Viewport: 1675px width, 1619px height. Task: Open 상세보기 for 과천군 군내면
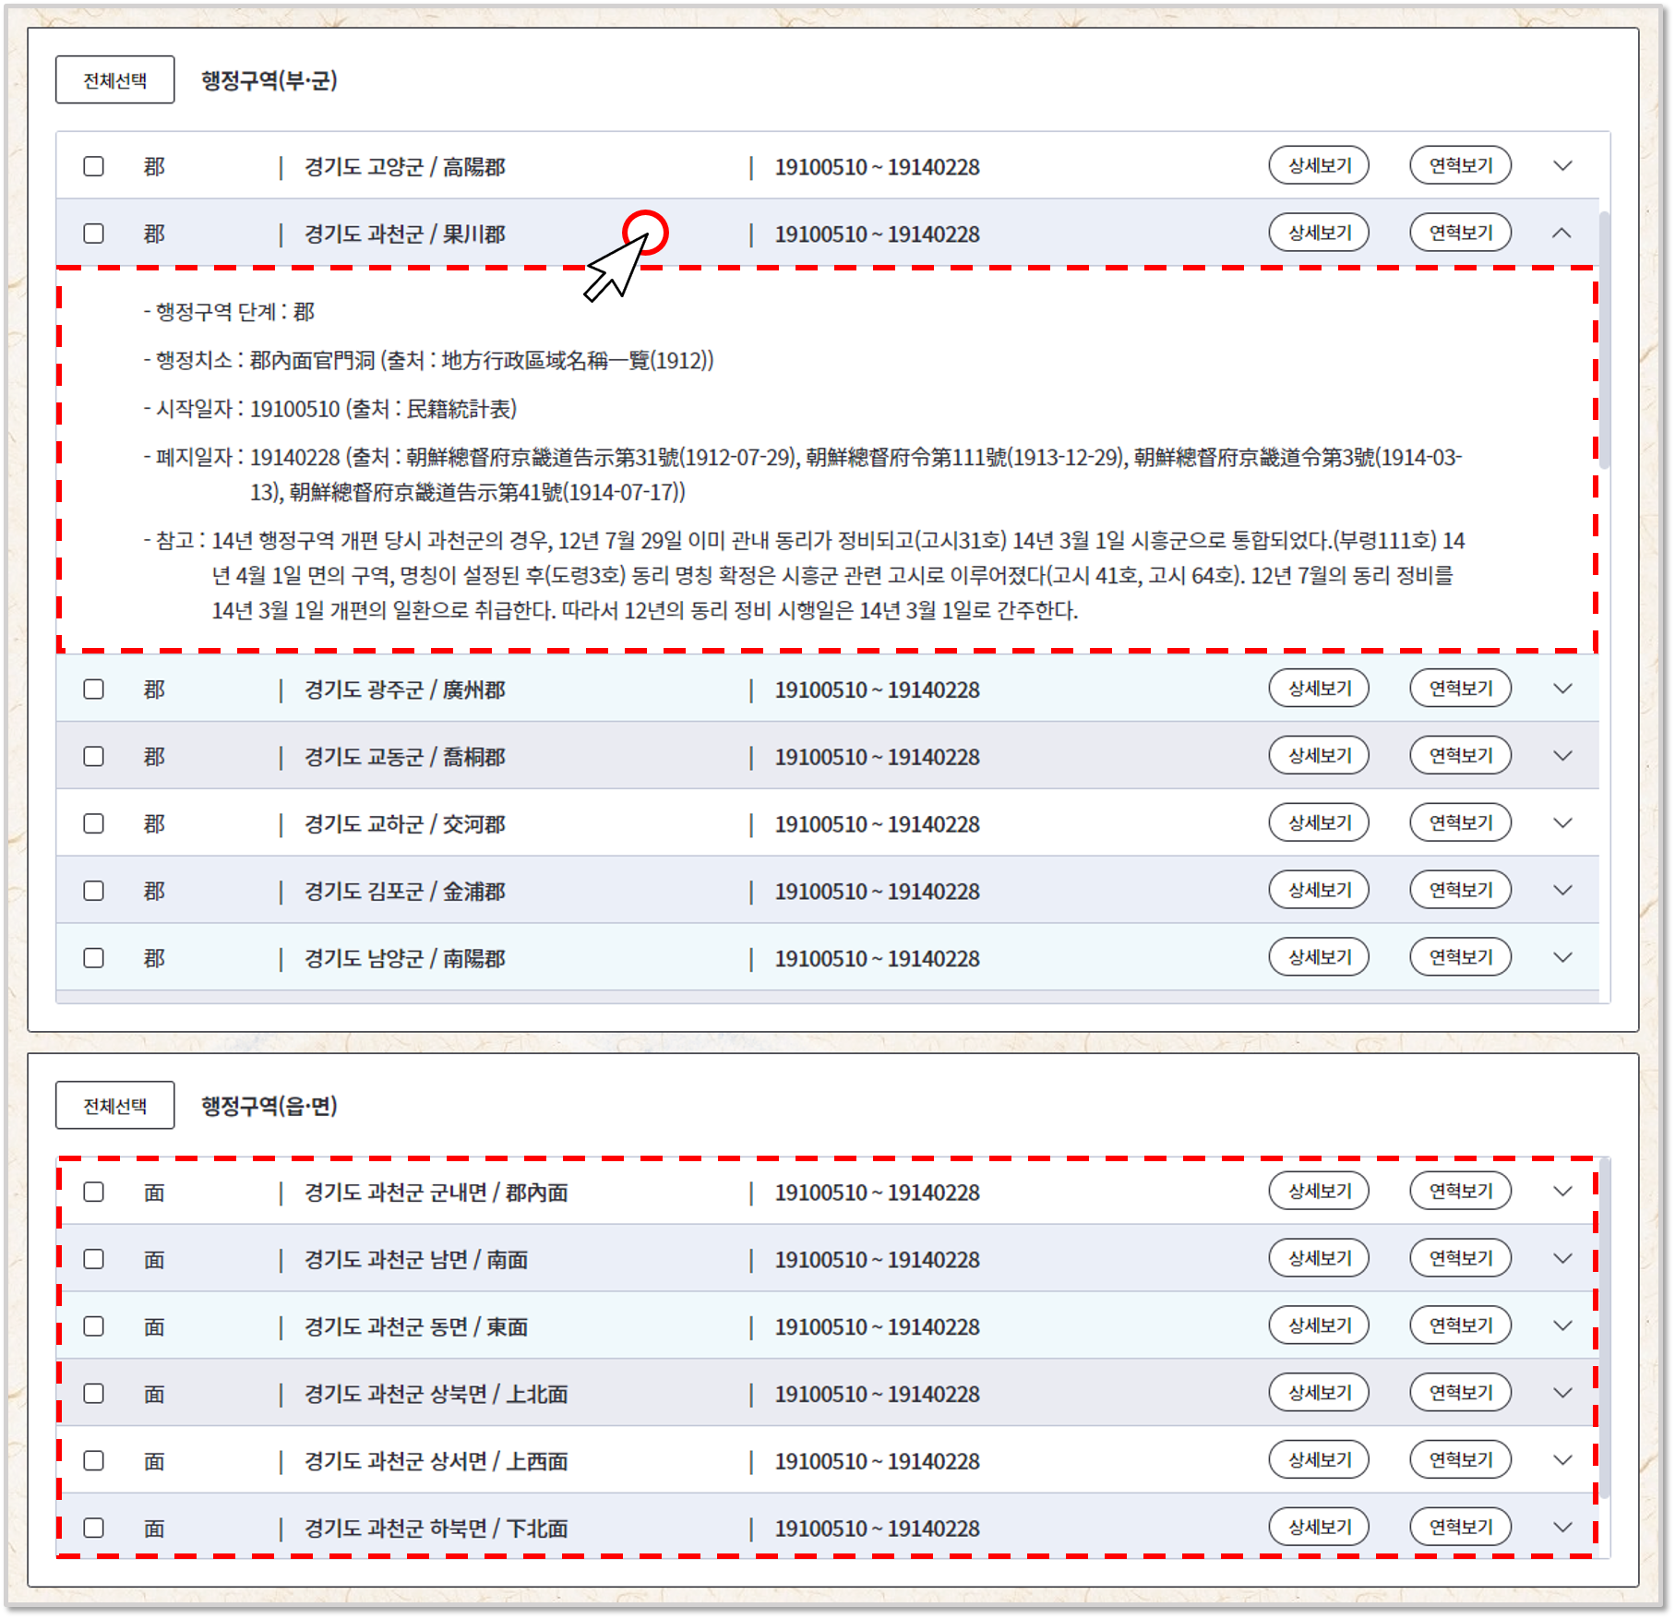point(1319,1192)
